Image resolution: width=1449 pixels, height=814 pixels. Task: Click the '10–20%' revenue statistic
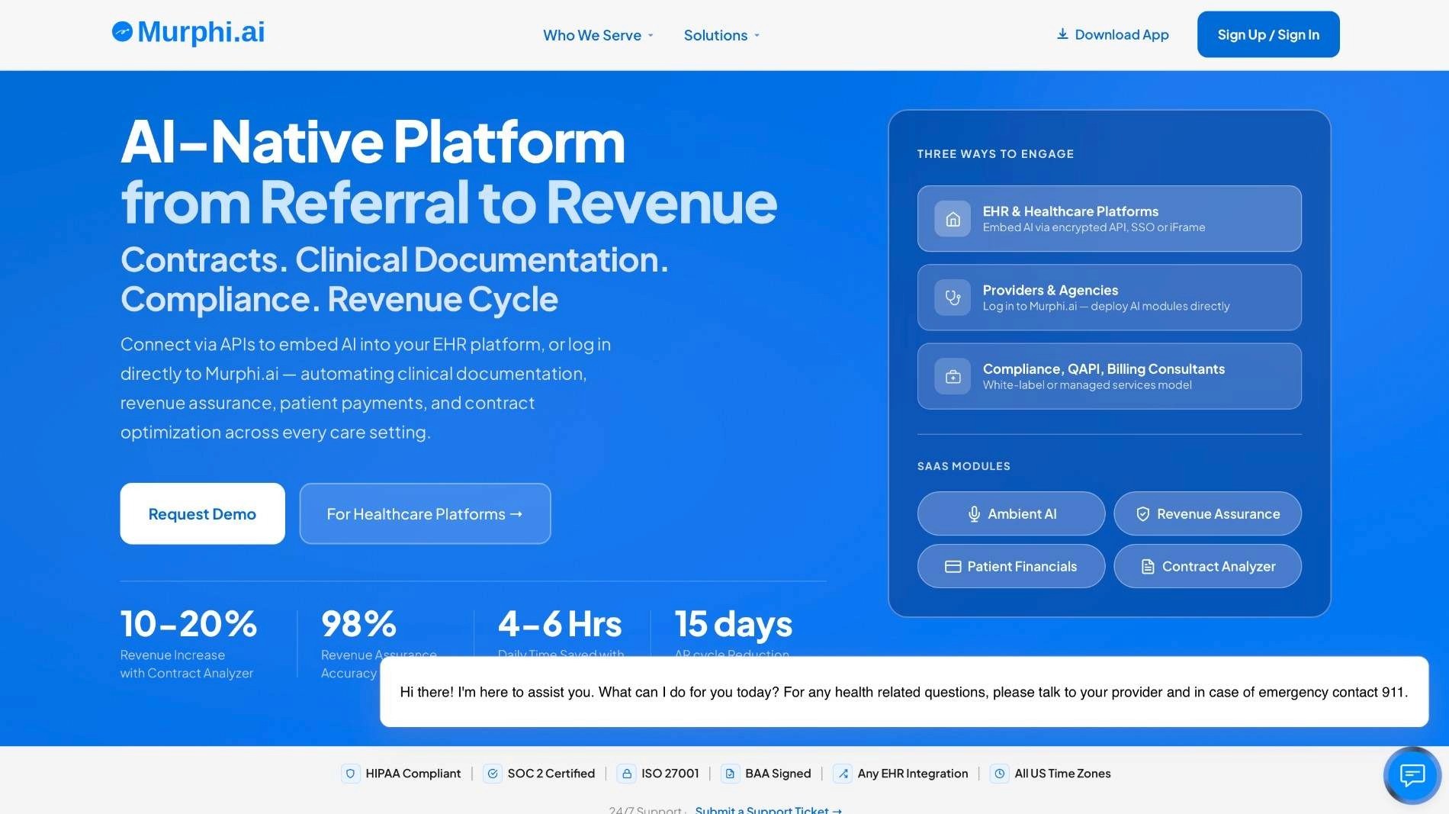tap(189, 624)
